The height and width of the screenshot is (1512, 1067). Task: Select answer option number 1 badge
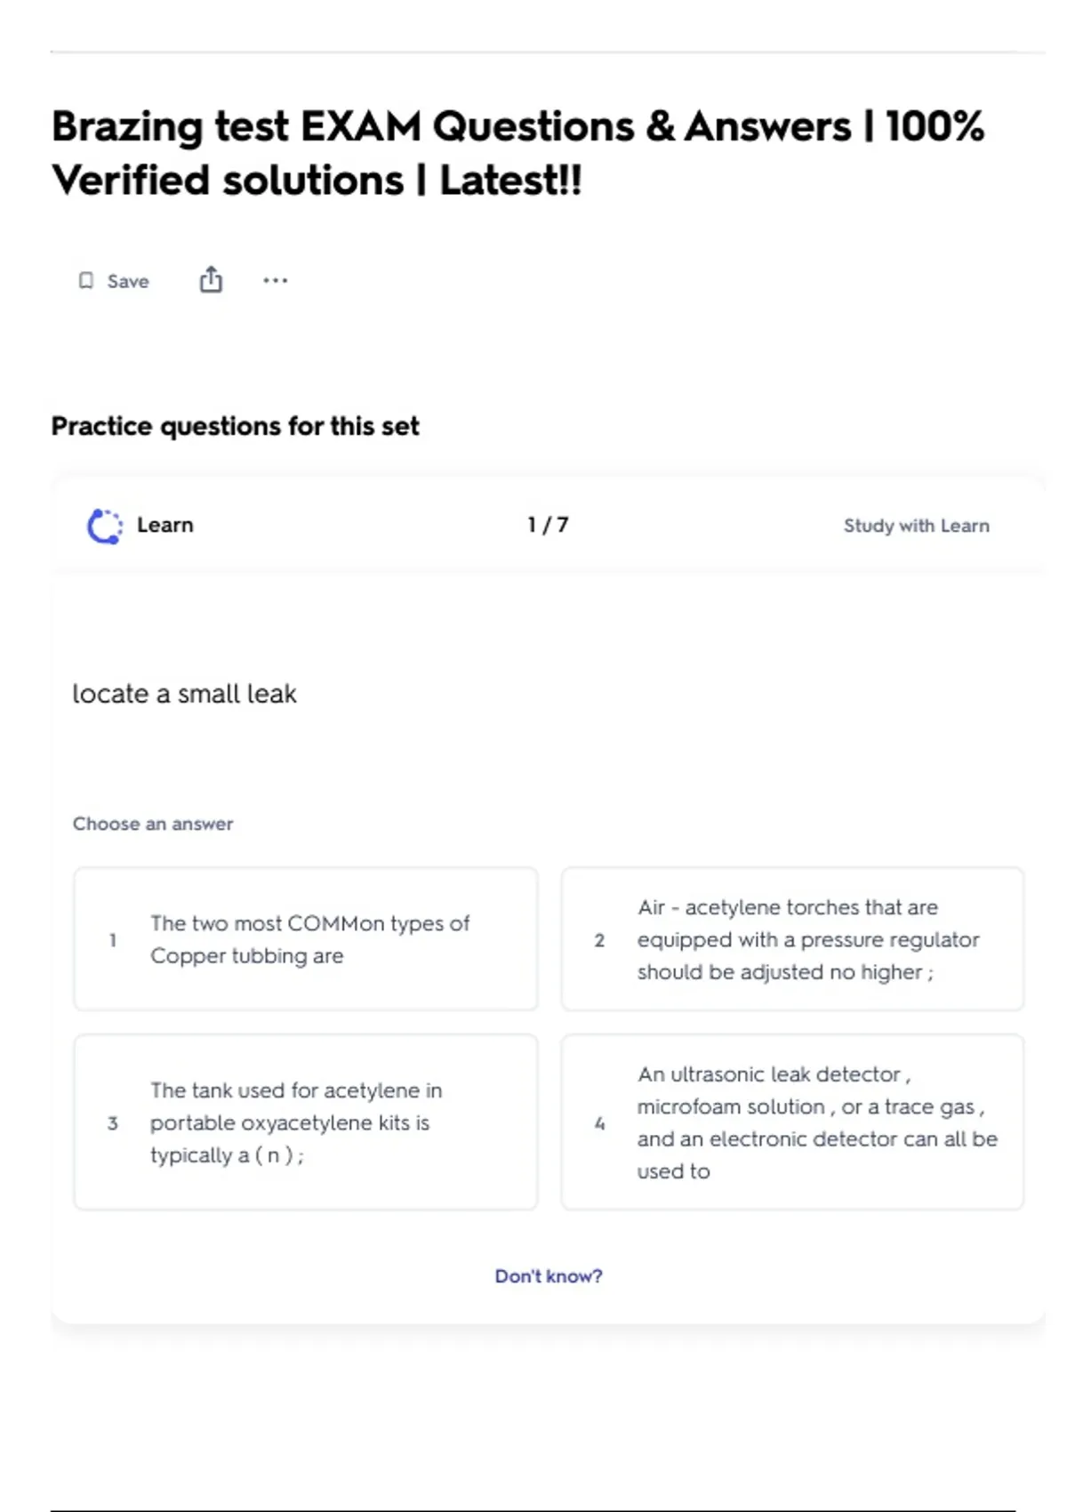113,940
